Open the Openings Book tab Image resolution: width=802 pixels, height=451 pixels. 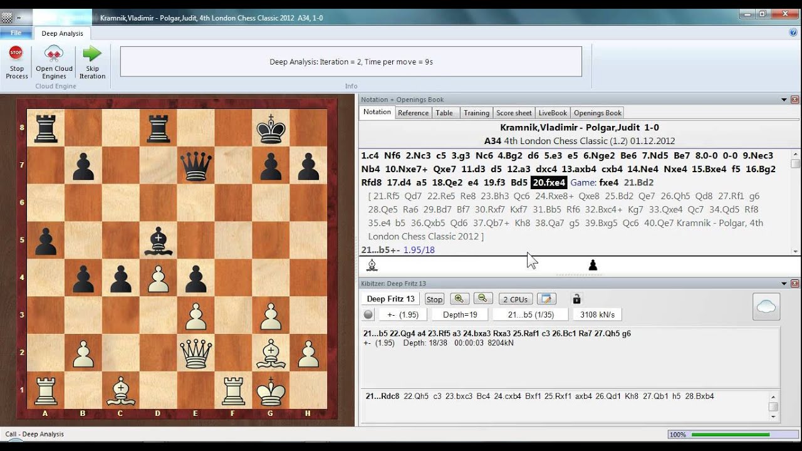598,113
